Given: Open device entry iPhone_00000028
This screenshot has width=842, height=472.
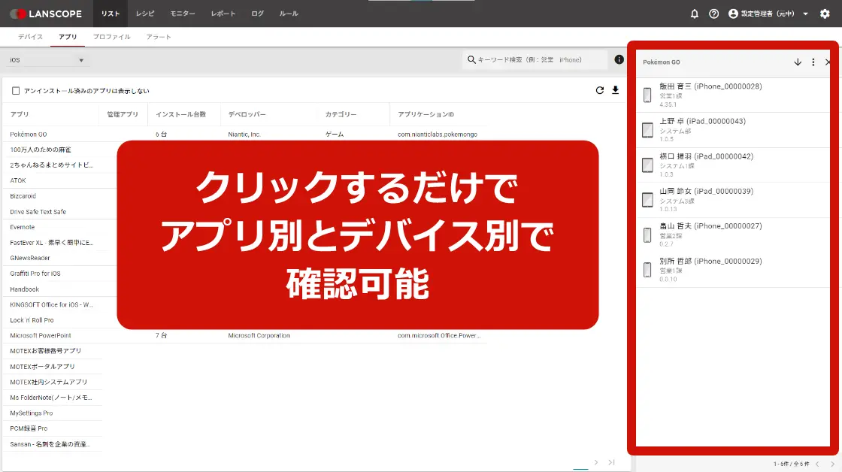Looking at the screenshot, I should click(733, 95).
